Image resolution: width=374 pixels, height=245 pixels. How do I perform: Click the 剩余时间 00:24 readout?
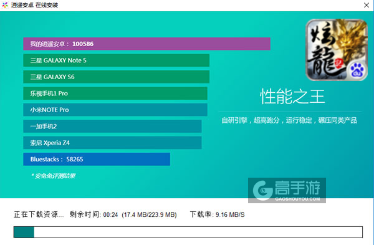(x=93, y=214)
